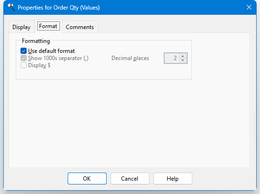Click the Display $ label text

pos(39,65)
